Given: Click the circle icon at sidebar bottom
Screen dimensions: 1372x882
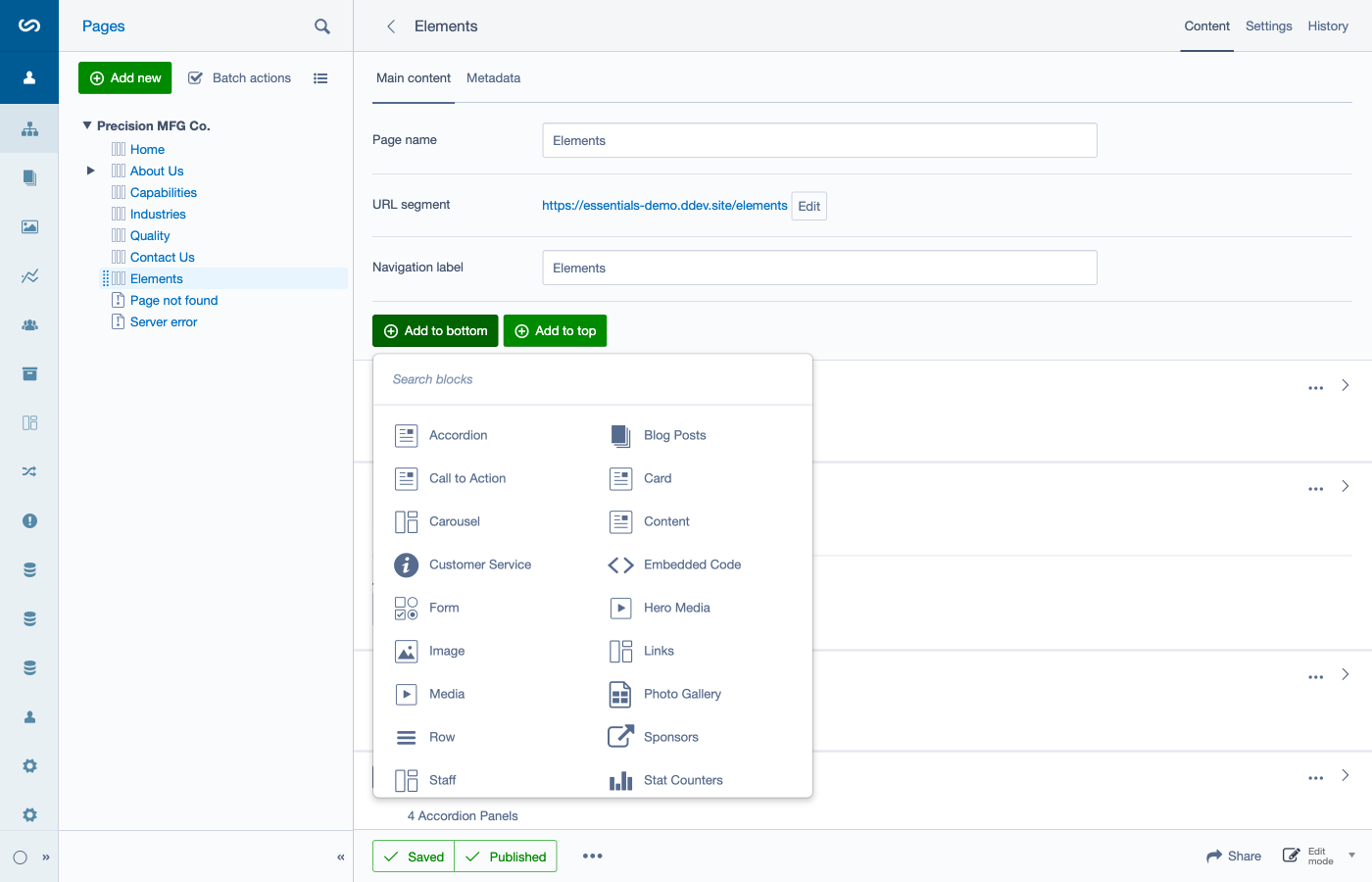Looking at the screenshot, I should coord(20,857).
